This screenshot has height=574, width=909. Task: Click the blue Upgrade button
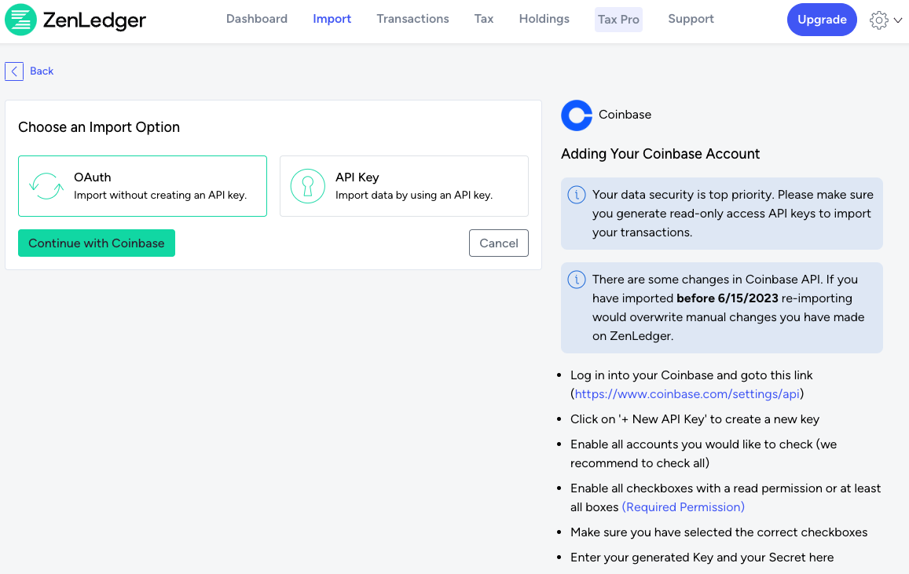pyautogui.click(x=822, y=20)
